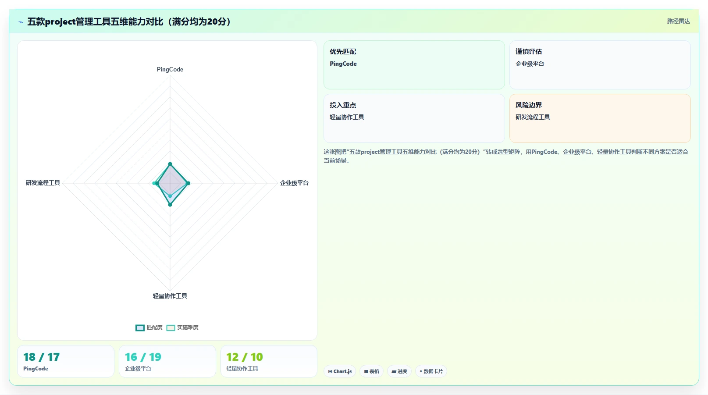Screen dimensions: 708x395
Task: Click the 轻量协作工具 label under 12 / 10
Action: pyautogui.click(x=242, y=369)
